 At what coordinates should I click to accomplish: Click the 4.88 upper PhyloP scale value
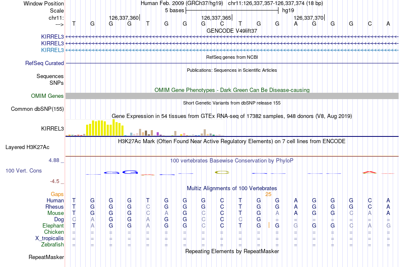54,160
